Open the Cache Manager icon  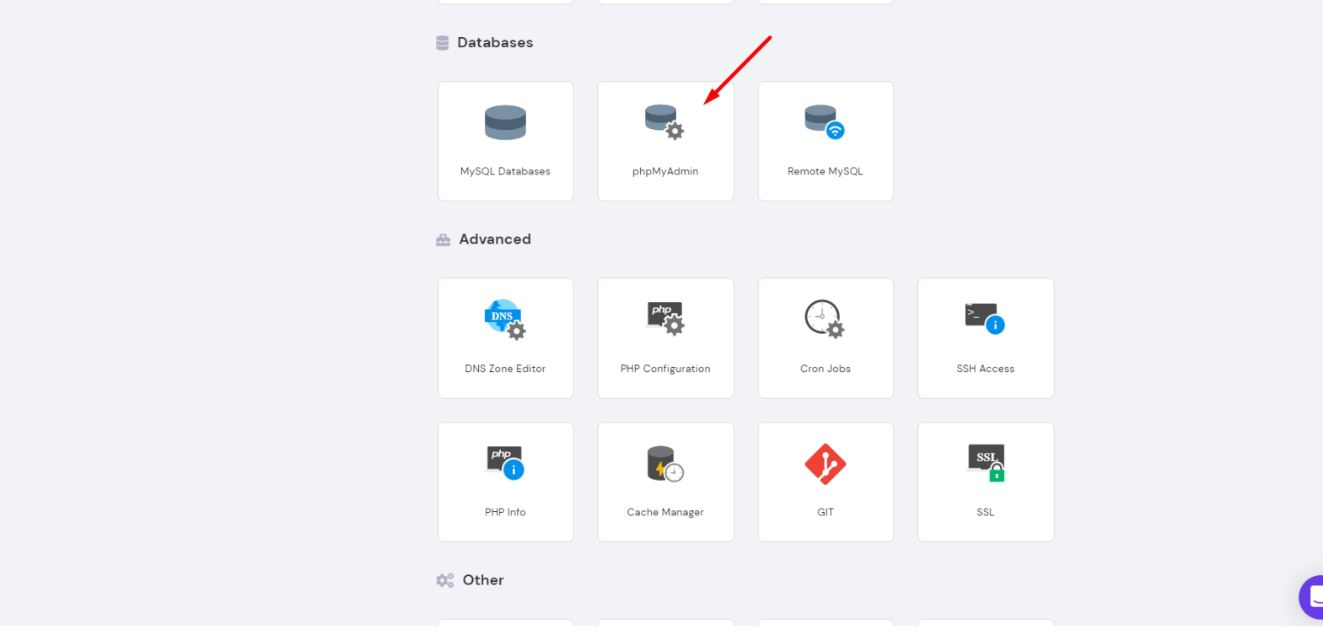[665, 464]
